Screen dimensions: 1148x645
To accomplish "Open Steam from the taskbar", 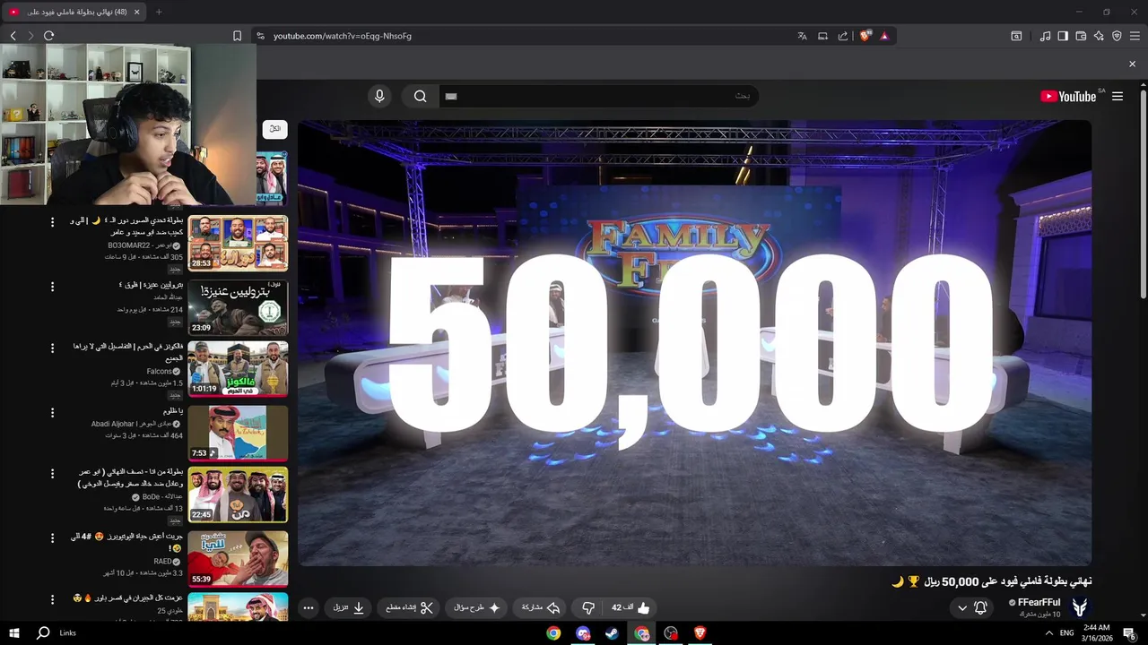I will point(612,632).
